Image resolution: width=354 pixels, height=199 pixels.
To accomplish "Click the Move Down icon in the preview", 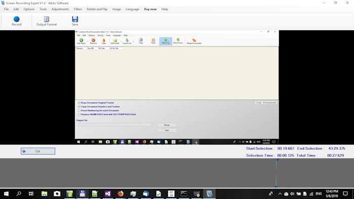I will pyautogui.click(x=178, y=40).
